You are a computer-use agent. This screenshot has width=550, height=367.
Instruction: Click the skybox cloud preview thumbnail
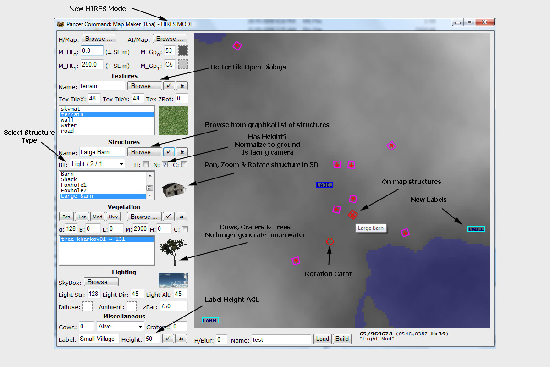point(173,280)
